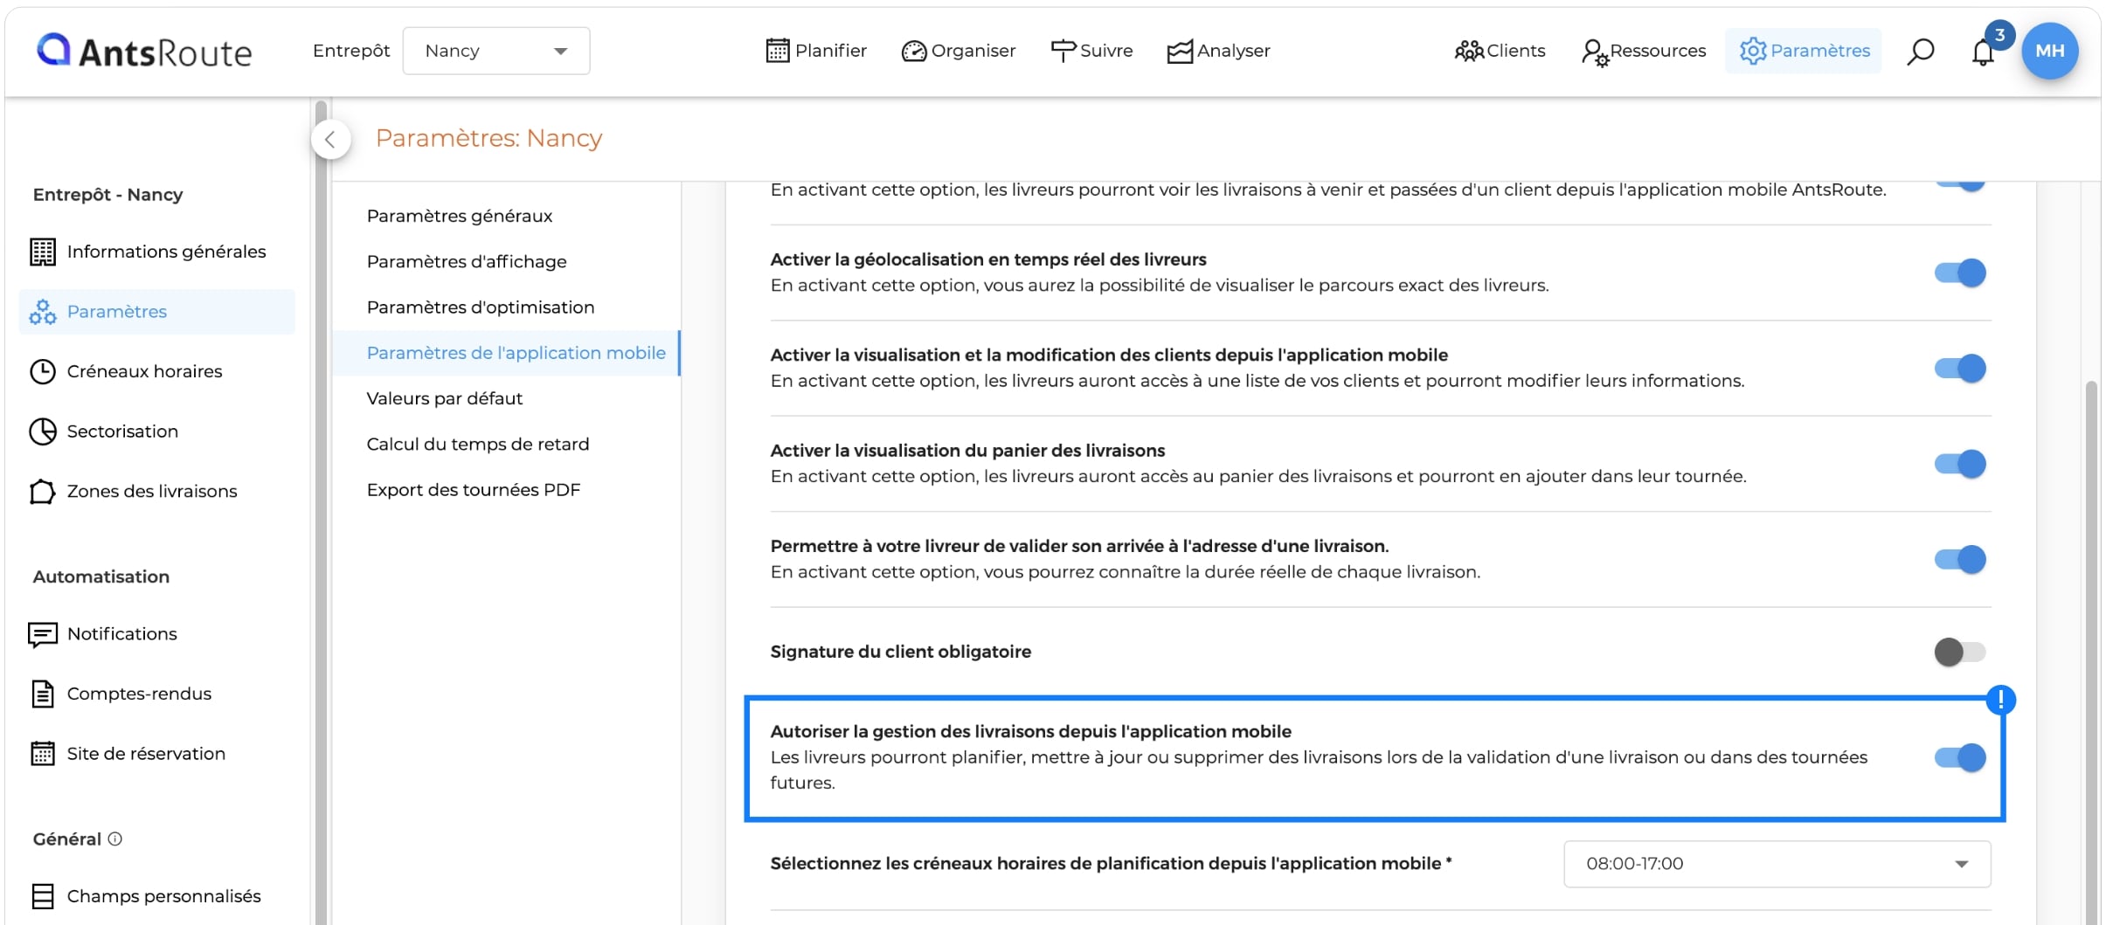The width and height of the screenshot is (2106, 925).
Task: Toggle driver arrival validation option
Action: click(1960, 559)
